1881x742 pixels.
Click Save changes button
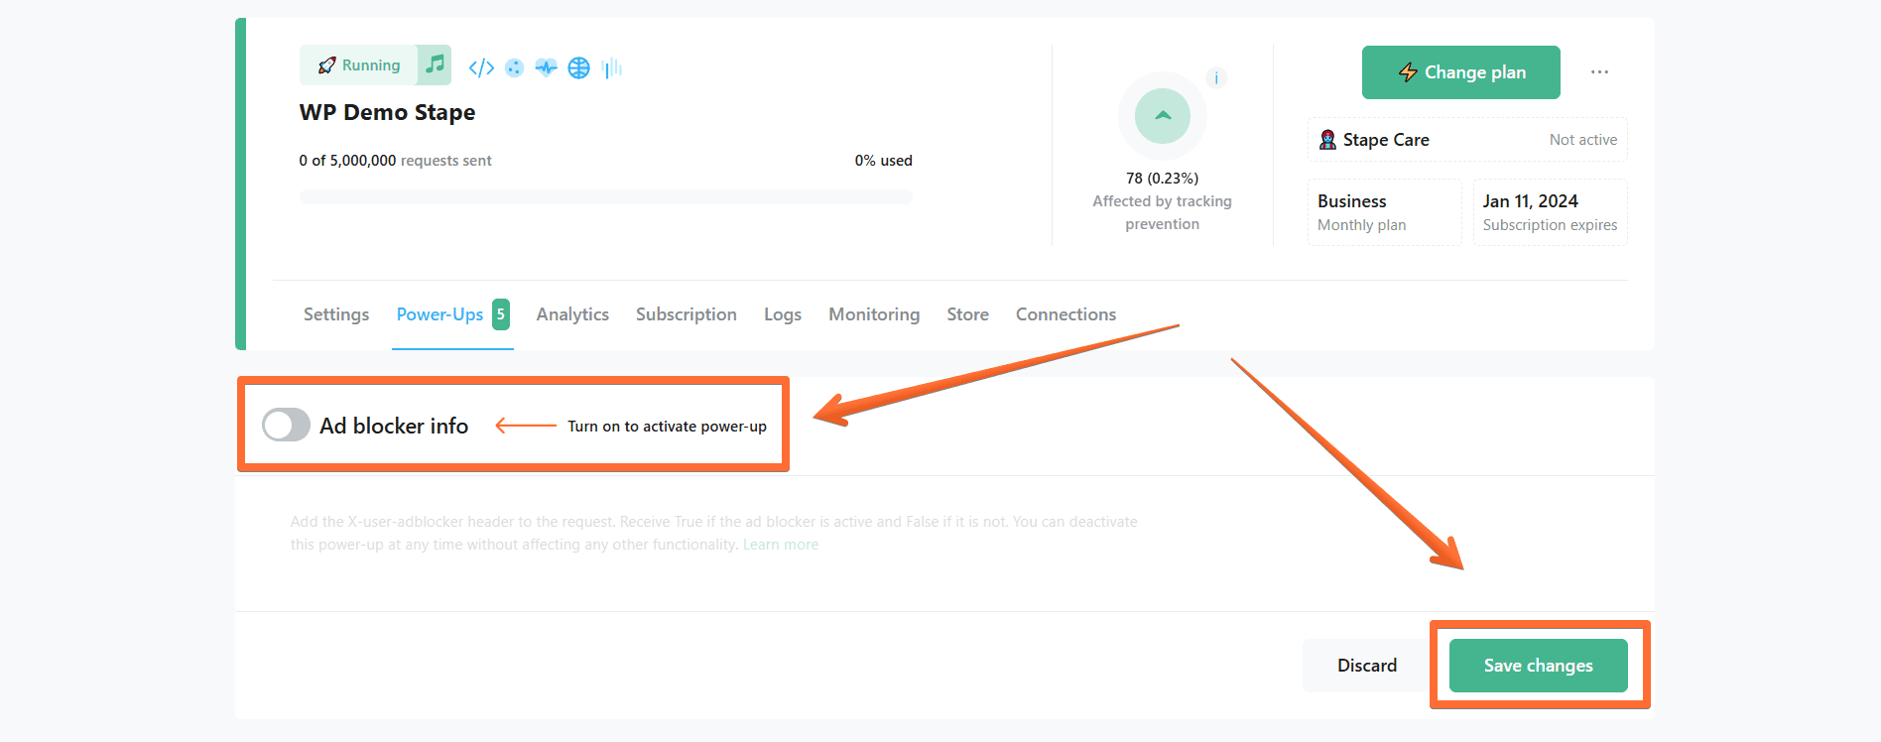coord(1538,666)
